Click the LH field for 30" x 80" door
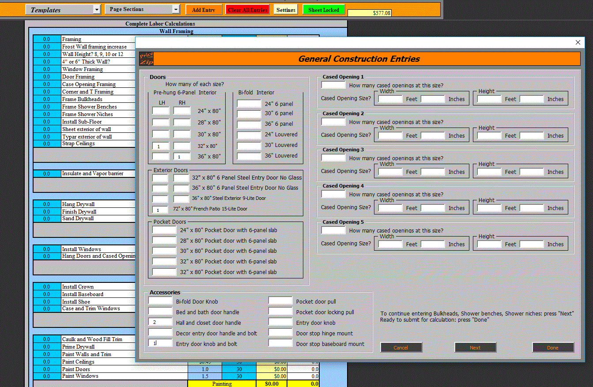This screenshot has width=593, height=387. pyautogui.click(x=161, y=134)
